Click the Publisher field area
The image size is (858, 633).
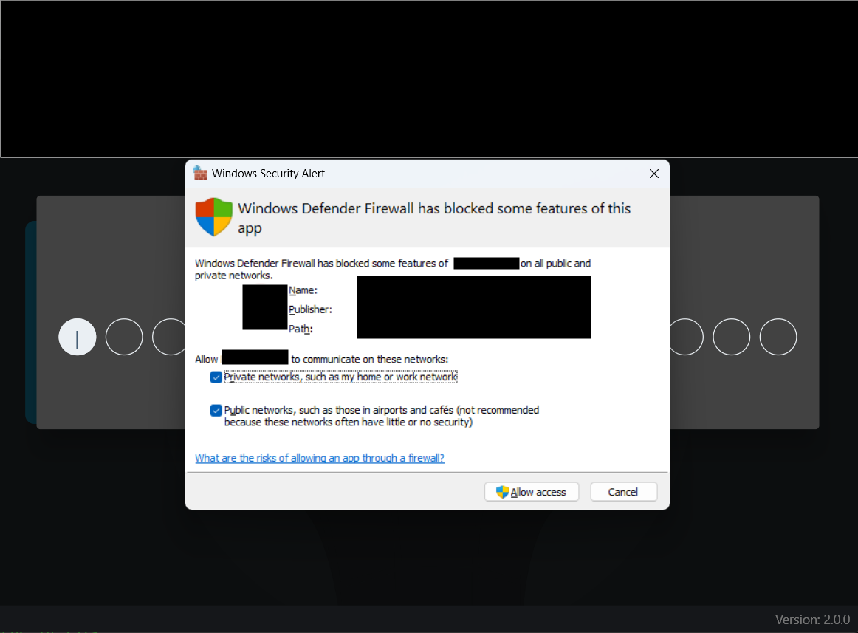tap(312, 309)
